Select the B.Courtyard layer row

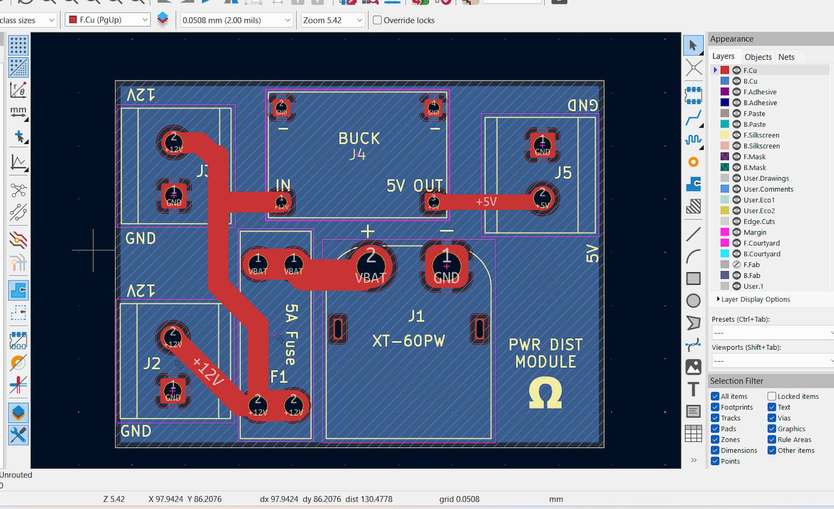pos(770,254)
